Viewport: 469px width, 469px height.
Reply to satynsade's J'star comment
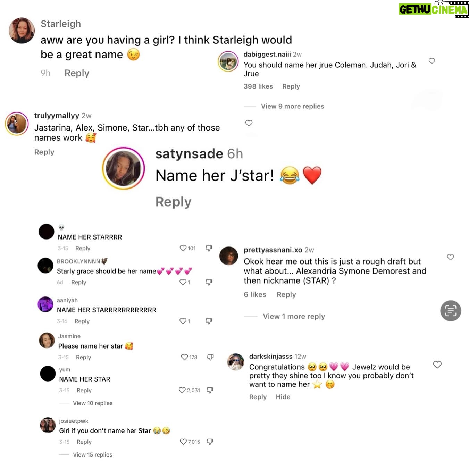pos(173,202)
